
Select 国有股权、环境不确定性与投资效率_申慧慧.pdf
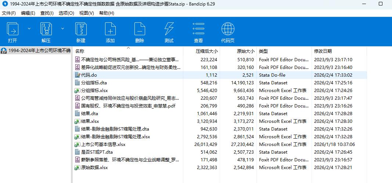pyautogui.click(x=128, y=106)
